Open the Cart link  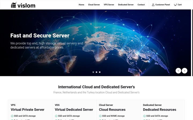(180, 5)
